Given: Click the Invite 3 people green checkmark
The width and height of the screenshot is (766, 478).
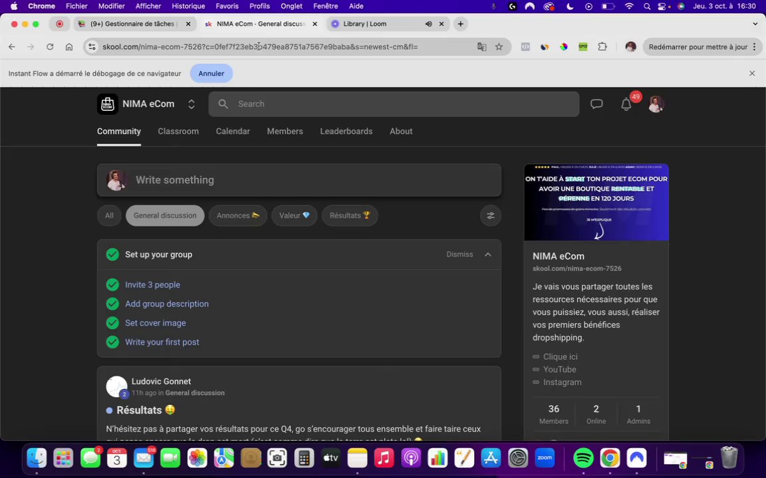Looking at the screenshot, I should click(x=112, y=285).
